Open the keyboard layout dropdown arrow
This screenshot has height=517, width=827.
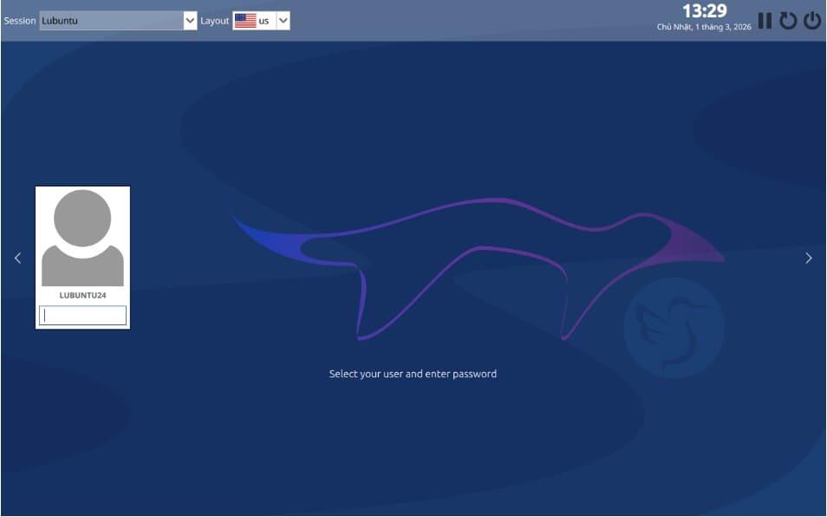[282, 19]
